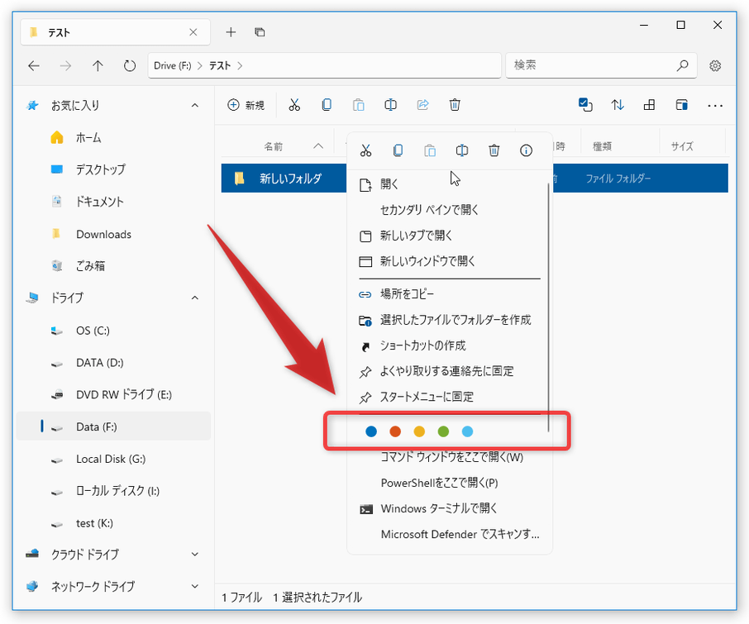
Task: Click the trash icon in the context menu
Action: pos(494,151)
